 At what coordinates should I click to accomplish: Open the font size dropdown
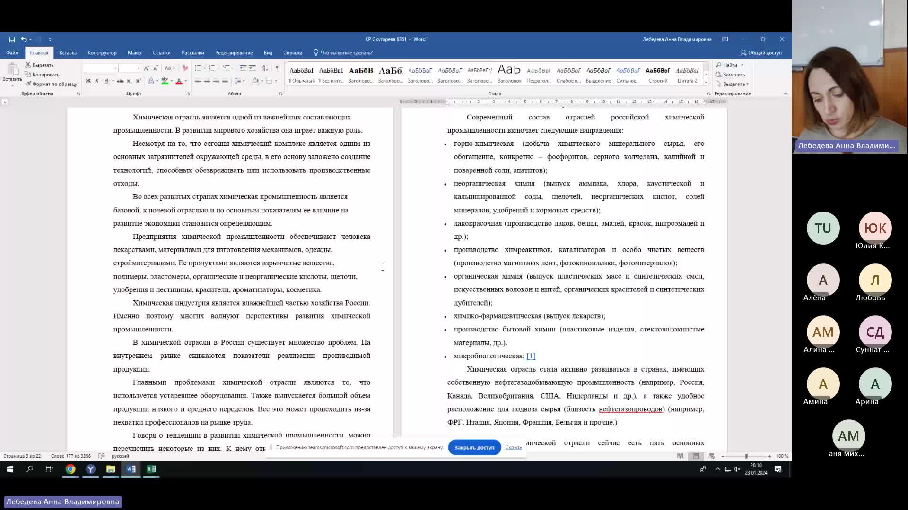click(138, 68)
